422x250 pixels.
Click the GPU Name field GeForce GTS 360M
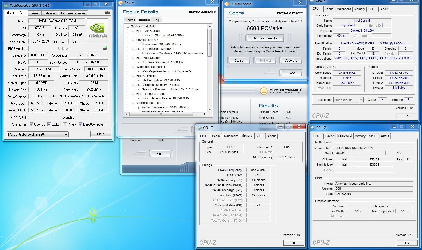[x=57, y=21]
